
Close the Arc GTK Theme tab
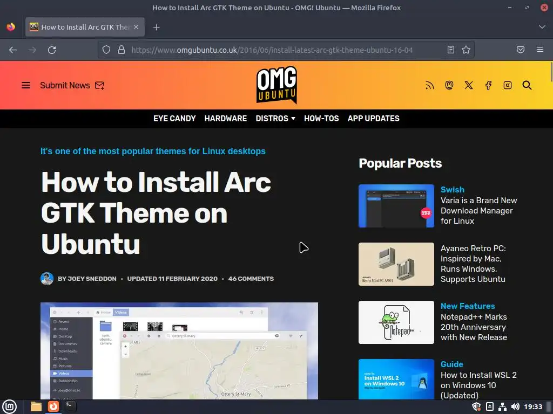click(136, 27)
